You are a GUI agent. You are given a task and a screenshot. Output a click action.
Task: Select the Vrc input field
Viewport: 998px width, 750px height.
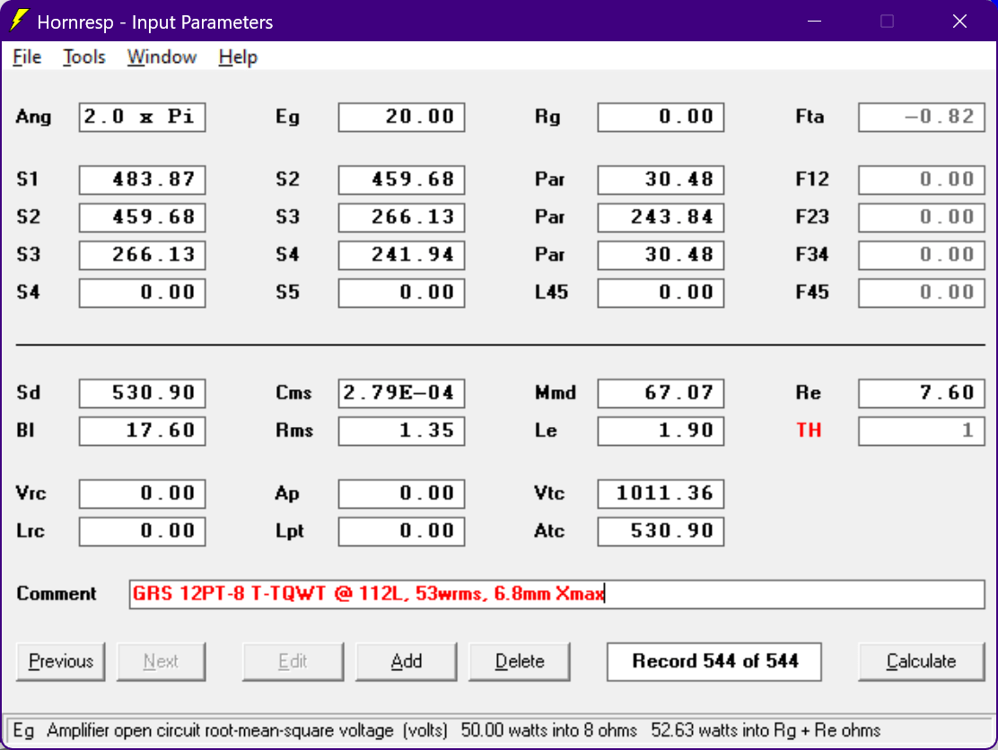pyautogui.click(x=142, y=493)
